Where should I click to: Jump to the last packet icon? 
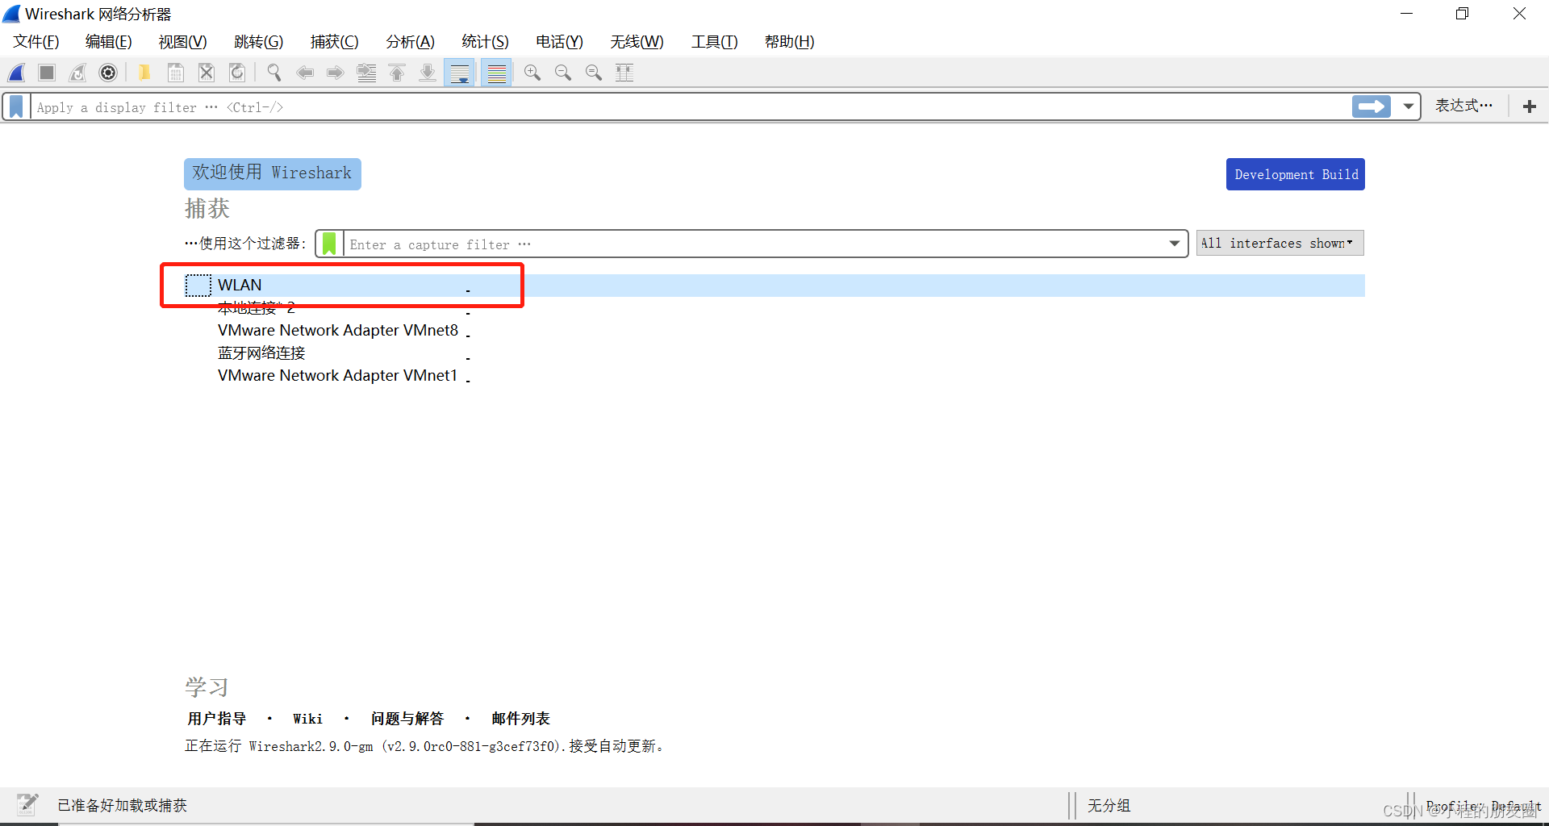click(428, 73)
